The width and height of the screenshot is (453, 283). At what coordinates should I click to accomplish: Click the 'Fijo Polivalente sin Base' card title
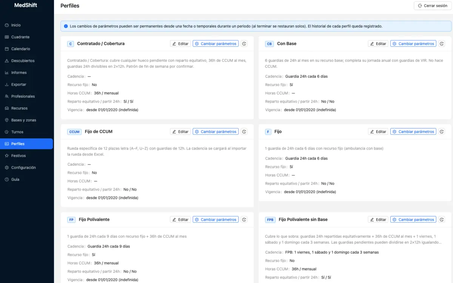pos(303,220)
